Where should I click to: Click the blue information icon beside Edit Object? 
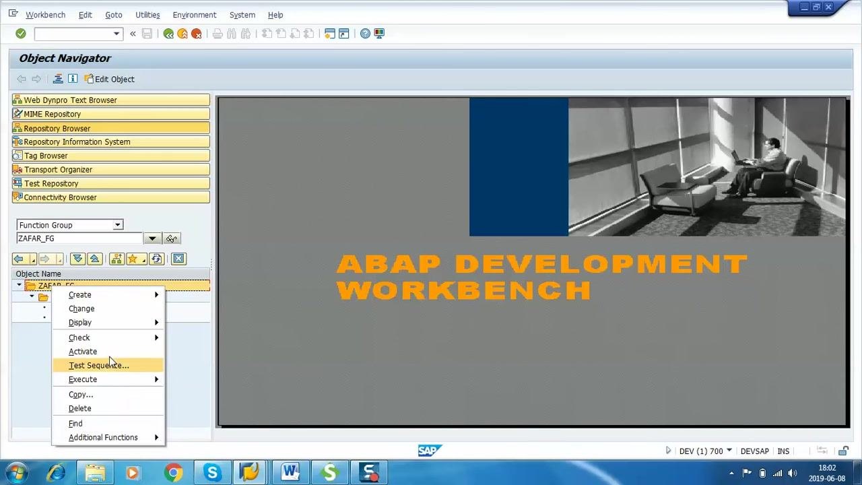tap(73, 79)
